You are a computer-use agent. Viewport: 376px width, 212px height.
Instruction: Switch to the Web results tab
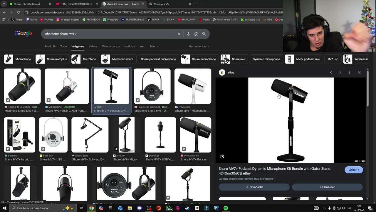(x=142, y=47)
